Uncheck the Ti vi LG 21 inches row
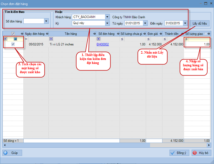The image size is (214, 164). click(x=13, y=44)
